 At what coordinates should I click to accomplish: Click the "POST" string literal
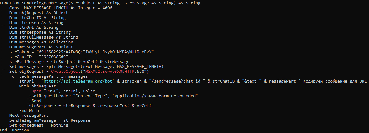(51, 91)
